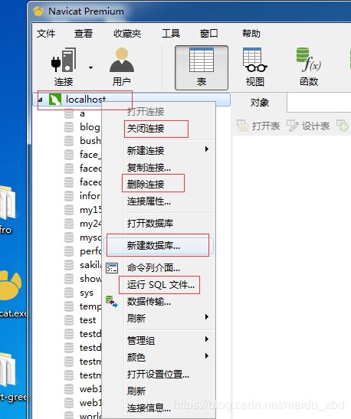Click the 设计表 button
Image resolution: width=351 pixels, height=419 pixels.
pos(308,126)
